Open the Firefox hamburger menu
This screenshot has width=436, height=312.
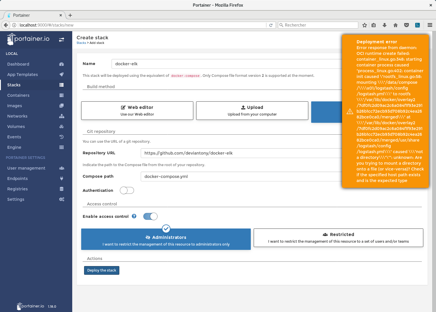[x=430, y=25]
